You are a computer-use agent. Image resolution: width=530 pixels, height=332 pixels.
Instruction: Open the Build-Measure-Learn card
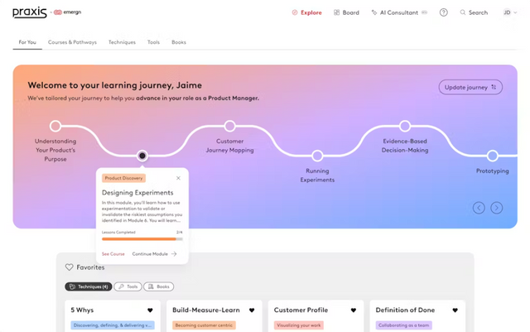pyautogui.click(x=214, y=315)
